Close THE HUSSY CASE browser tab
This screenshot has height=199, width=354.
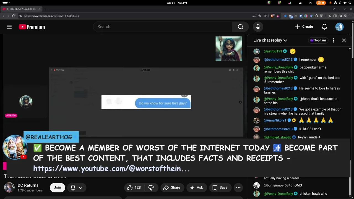pos(40,9)
